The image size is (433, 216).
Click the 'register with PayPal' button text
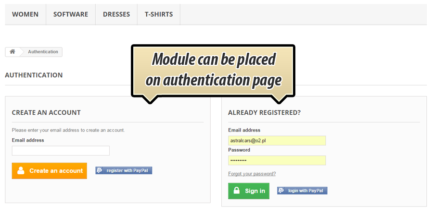click(x=127, y=170)
